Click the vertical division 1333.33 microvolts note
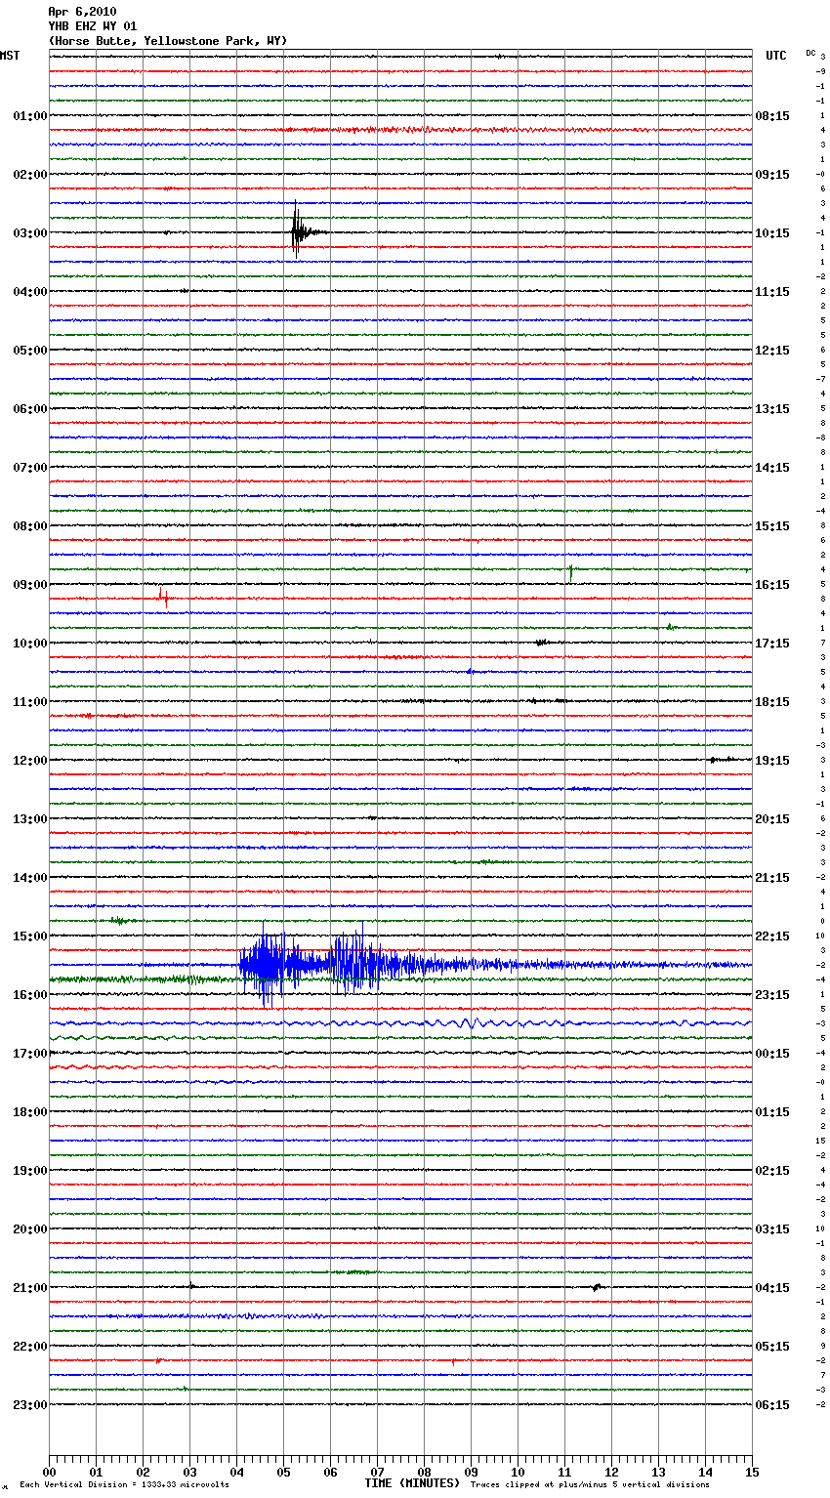830x1498 pixels. point(124,1484)
